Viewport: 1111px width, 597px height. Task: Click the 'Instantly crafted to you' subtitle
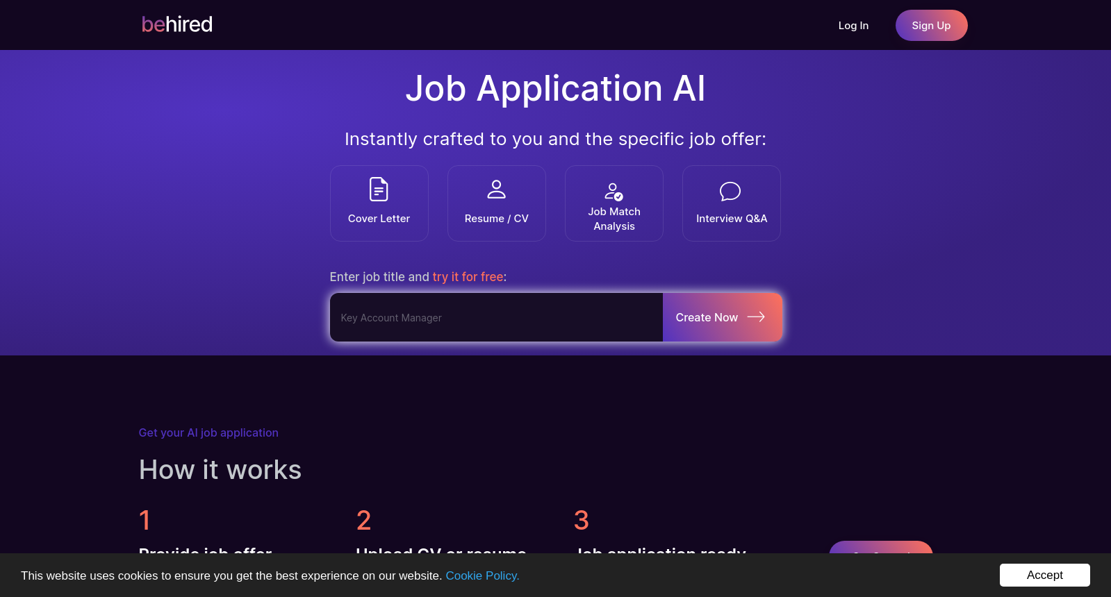555,139
